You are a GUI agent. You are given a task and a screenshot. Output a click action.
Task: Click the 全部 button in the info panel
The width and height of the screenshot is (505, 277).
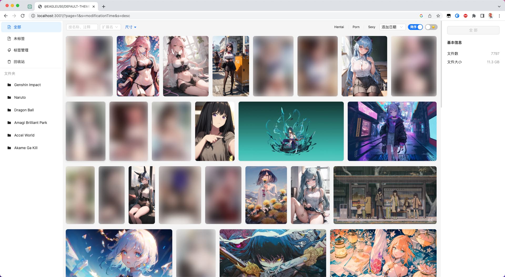tap(473, 30)
